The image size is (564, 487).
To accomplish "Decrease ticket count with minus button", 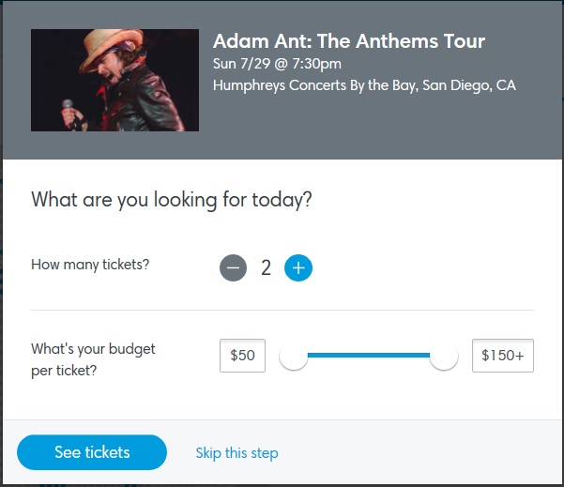I will 233,268.
